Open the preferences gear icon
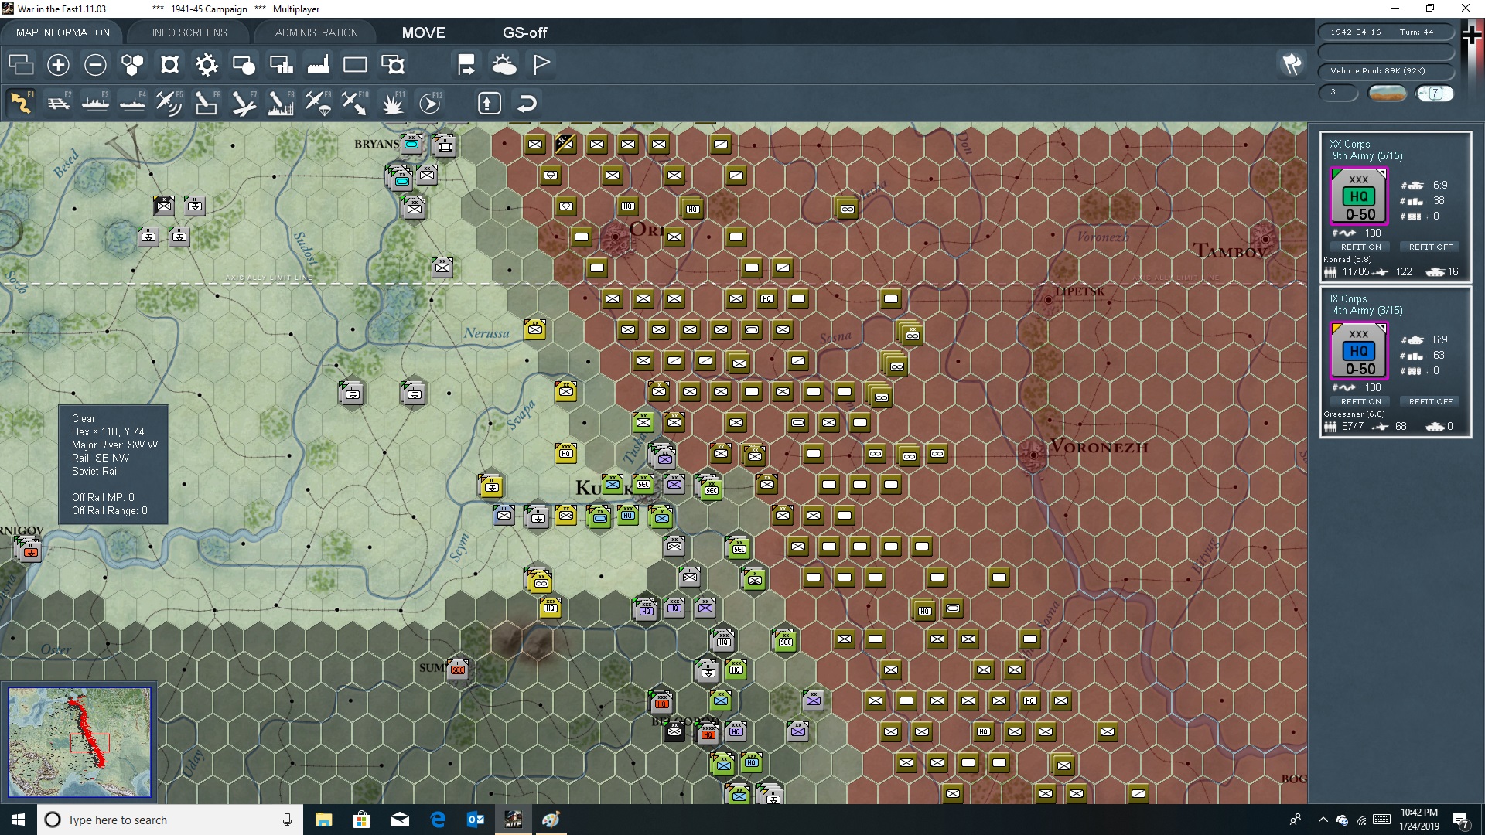The width and height of the screenshot is (1485, 835). [x=207, y=65]
